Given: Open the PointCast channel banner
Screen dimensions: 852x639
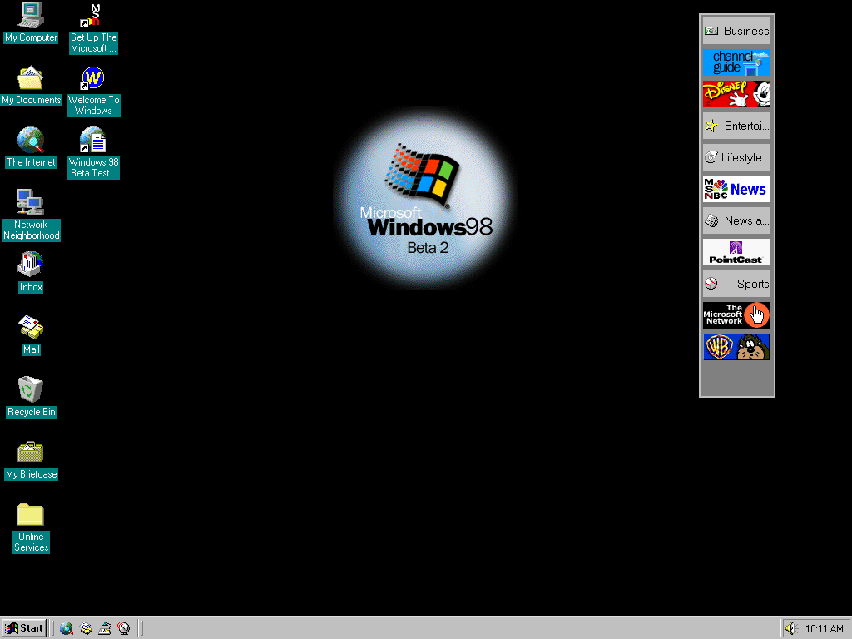Looking at the screenshot, I should coord(736,252).
